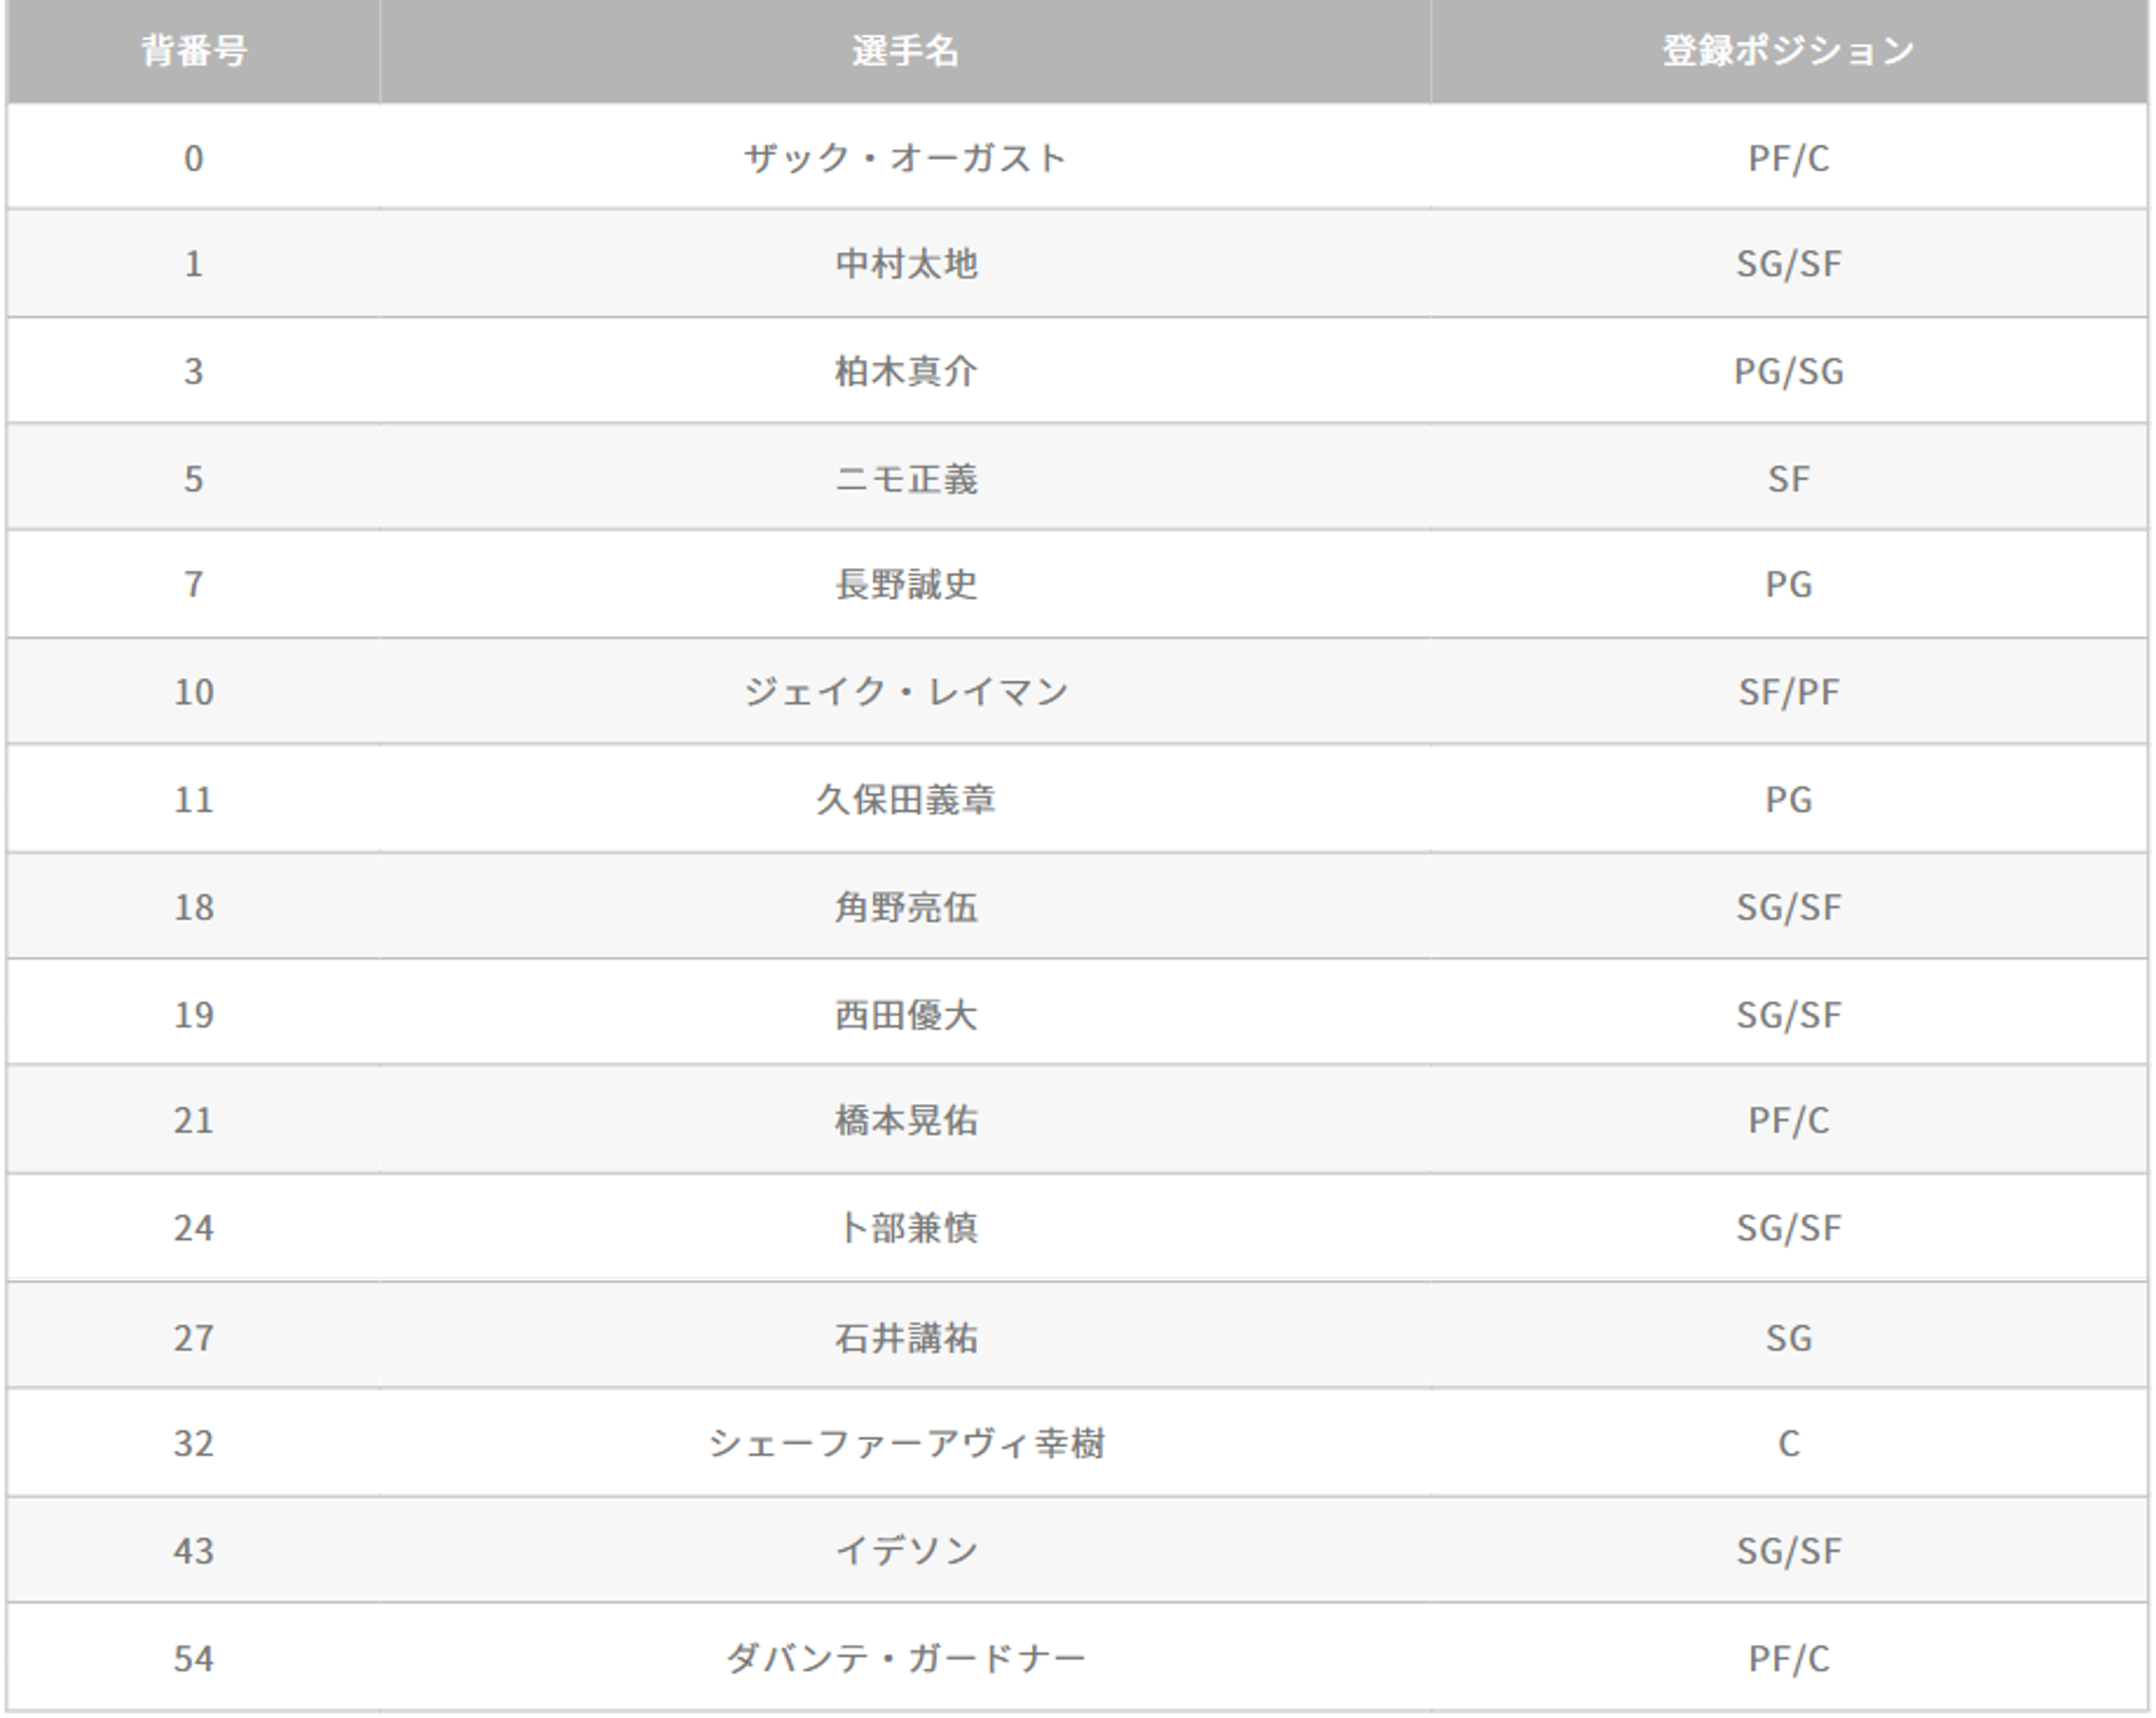Screen dimensions: 2156x1718
Task: Click the name 柏木真介
Action: tap(905, 371)
